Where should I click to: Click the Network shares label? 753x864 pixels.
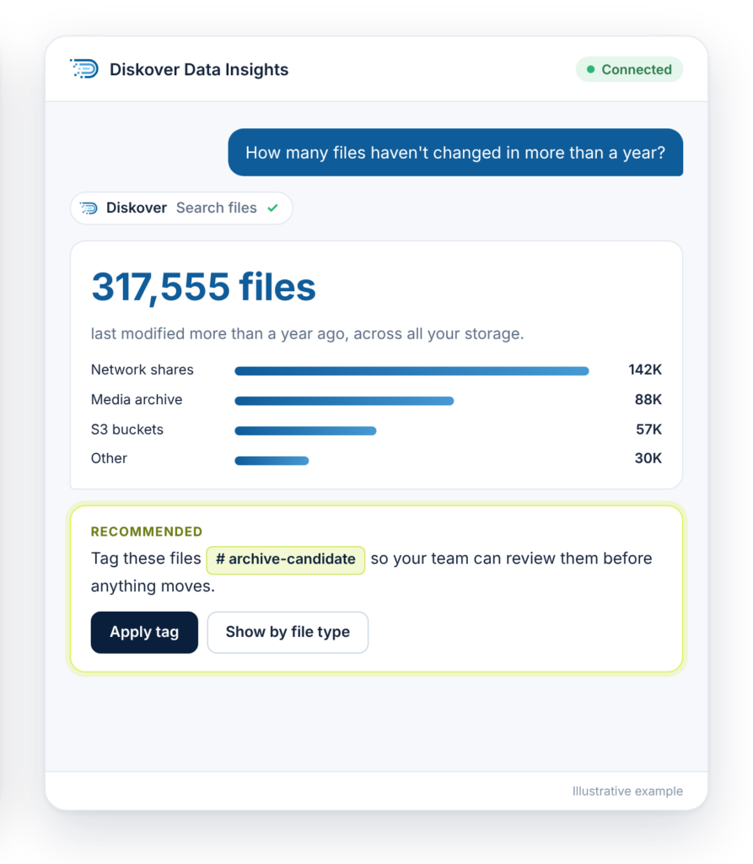143,370
